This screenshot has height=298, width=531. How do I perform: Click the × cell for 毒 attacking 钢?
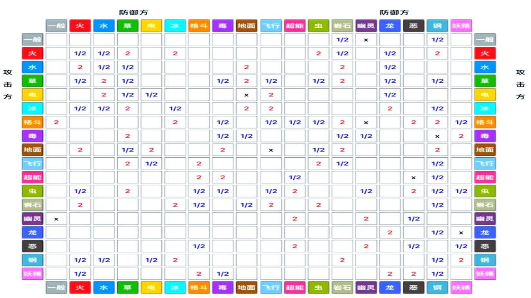pos(437,136)
